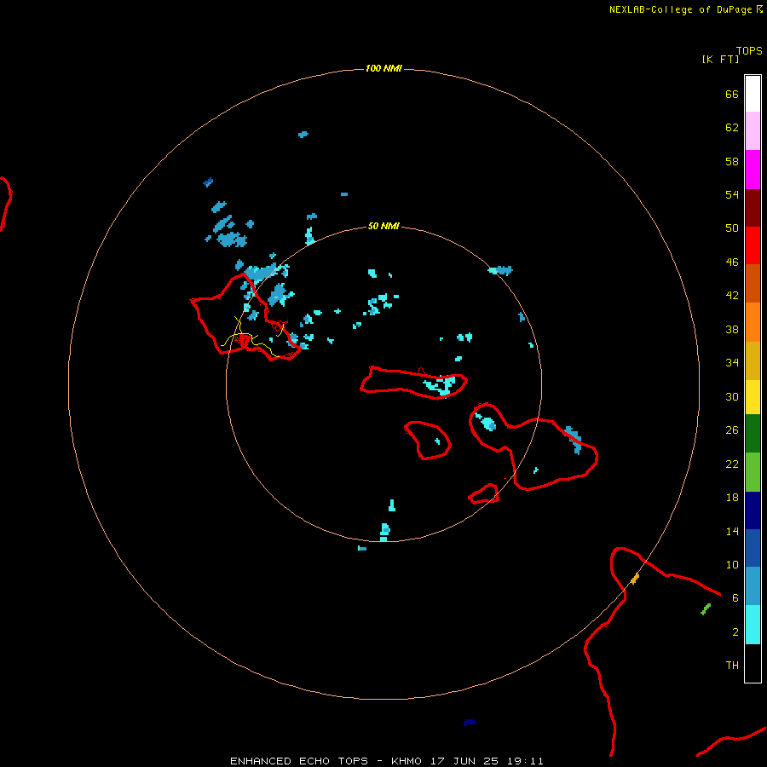Click the 50 NMI range ring label

[x=383, y=226]
